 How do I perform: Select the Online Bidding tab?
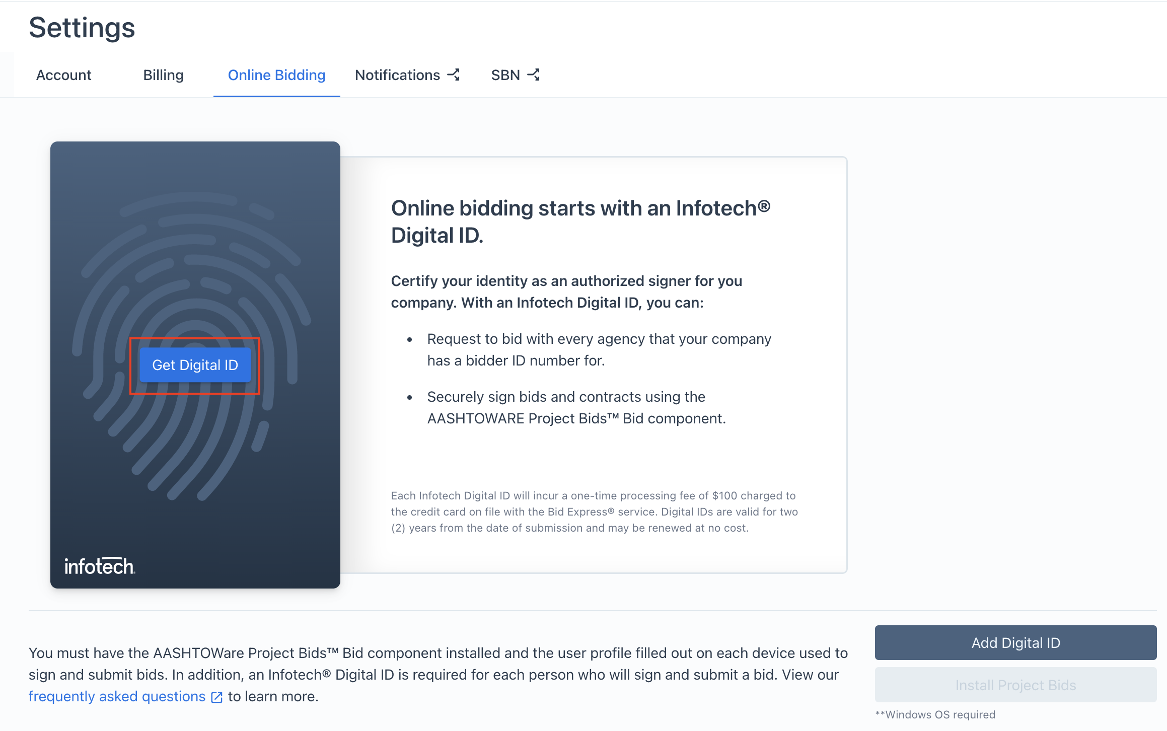(276, 75)
